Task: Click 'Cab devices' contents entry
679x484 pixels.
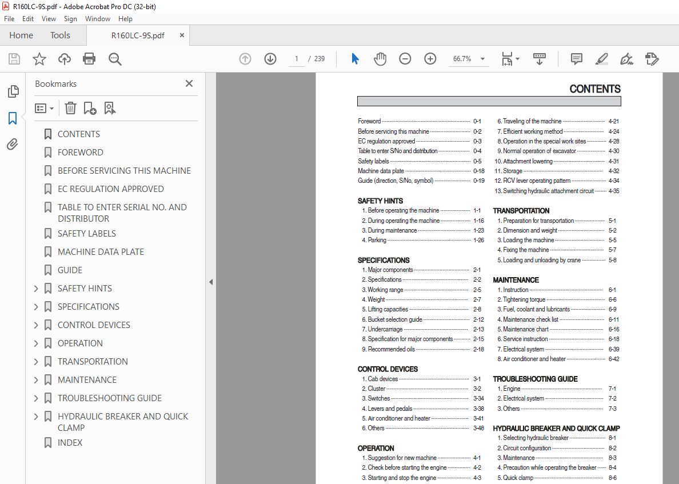Action: pyautogui.click(x=383, y=379)
